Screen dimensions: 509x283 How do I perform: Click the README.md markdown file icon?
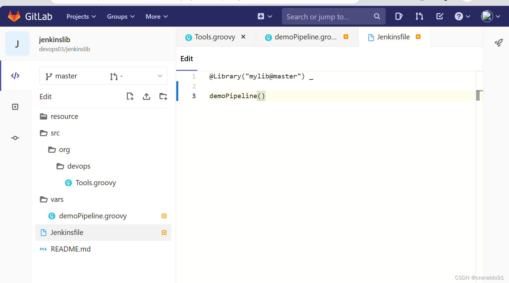(x=43, y=249)
